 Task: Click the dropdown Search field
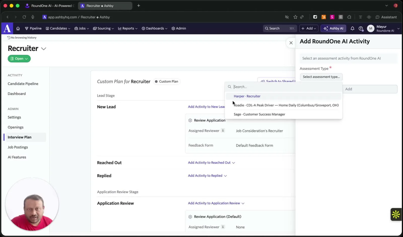(x=284, y=87)
